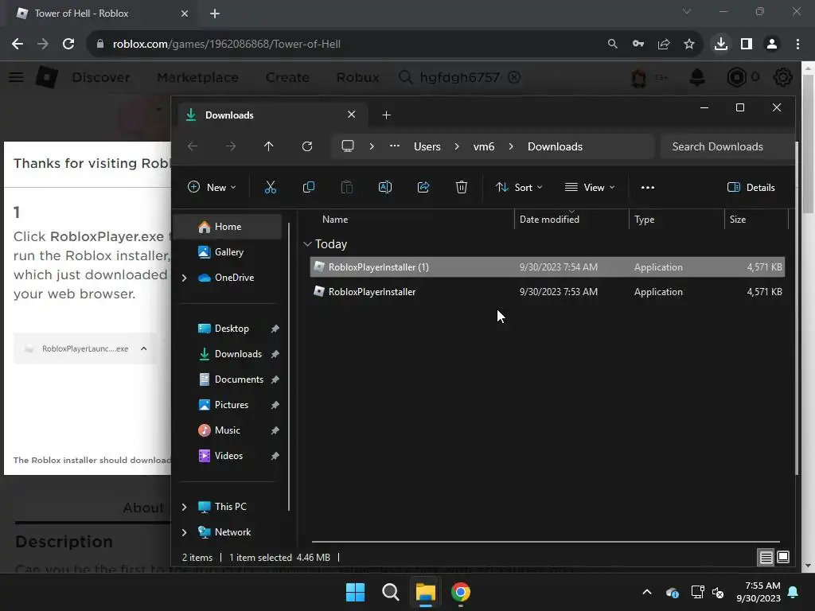The width and height of the screenshot is (815, 611).
Task: Open Pictures quick access folder
Action: [x=232, y=405]
